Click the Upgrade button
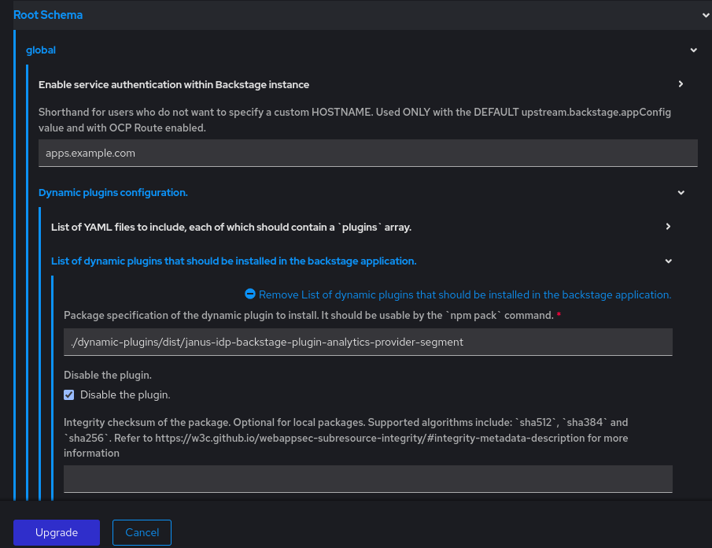The height and width of the screenshot is (548, 712). point(56,532)
